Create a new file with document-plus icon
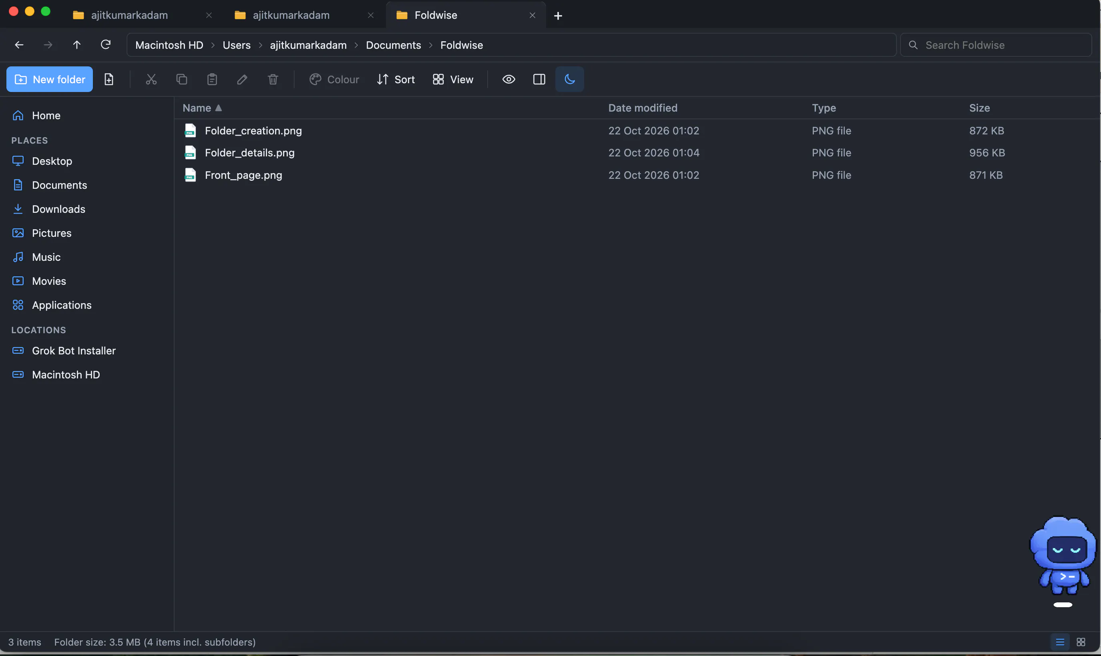The image size is (1101, 656). 109,79
